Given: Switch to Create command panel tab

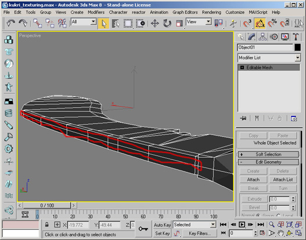Looking at the screenshot, I should pos(240,37).
